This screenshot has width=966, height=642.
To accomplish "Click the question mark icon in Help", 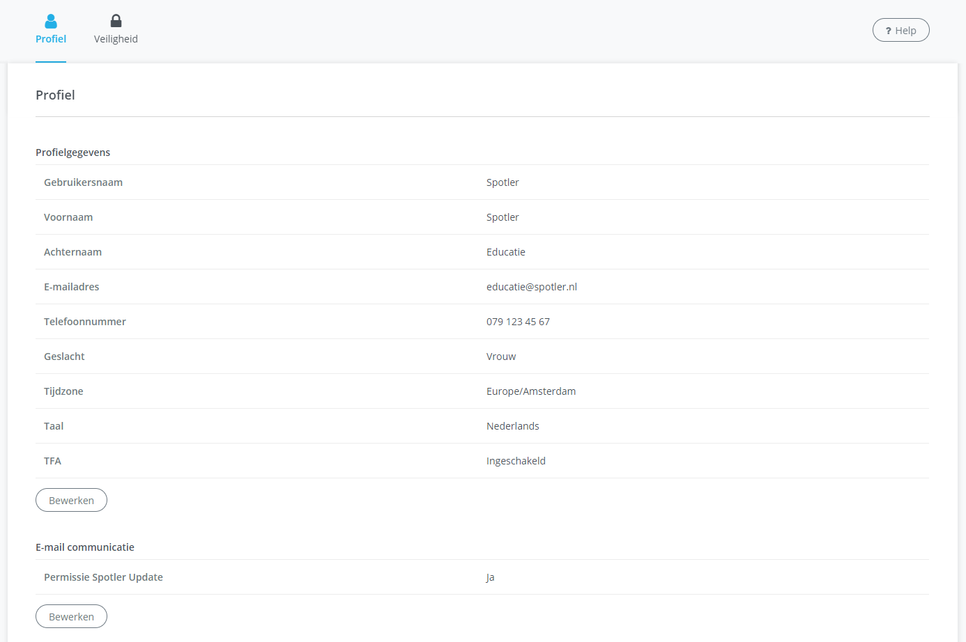I will pyautogui.click(x=889, y=31).
